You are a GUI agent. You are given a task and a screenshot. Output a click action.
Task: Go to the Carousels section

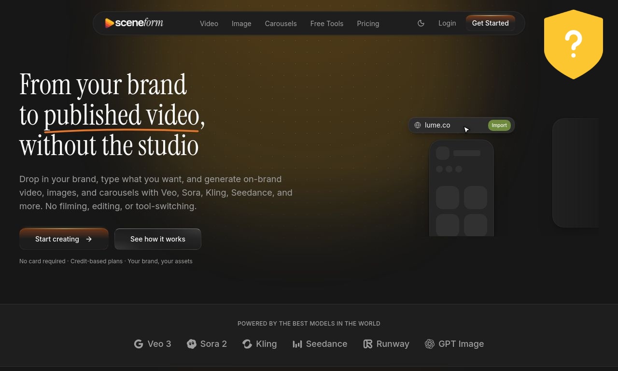[x=281, y=23]
